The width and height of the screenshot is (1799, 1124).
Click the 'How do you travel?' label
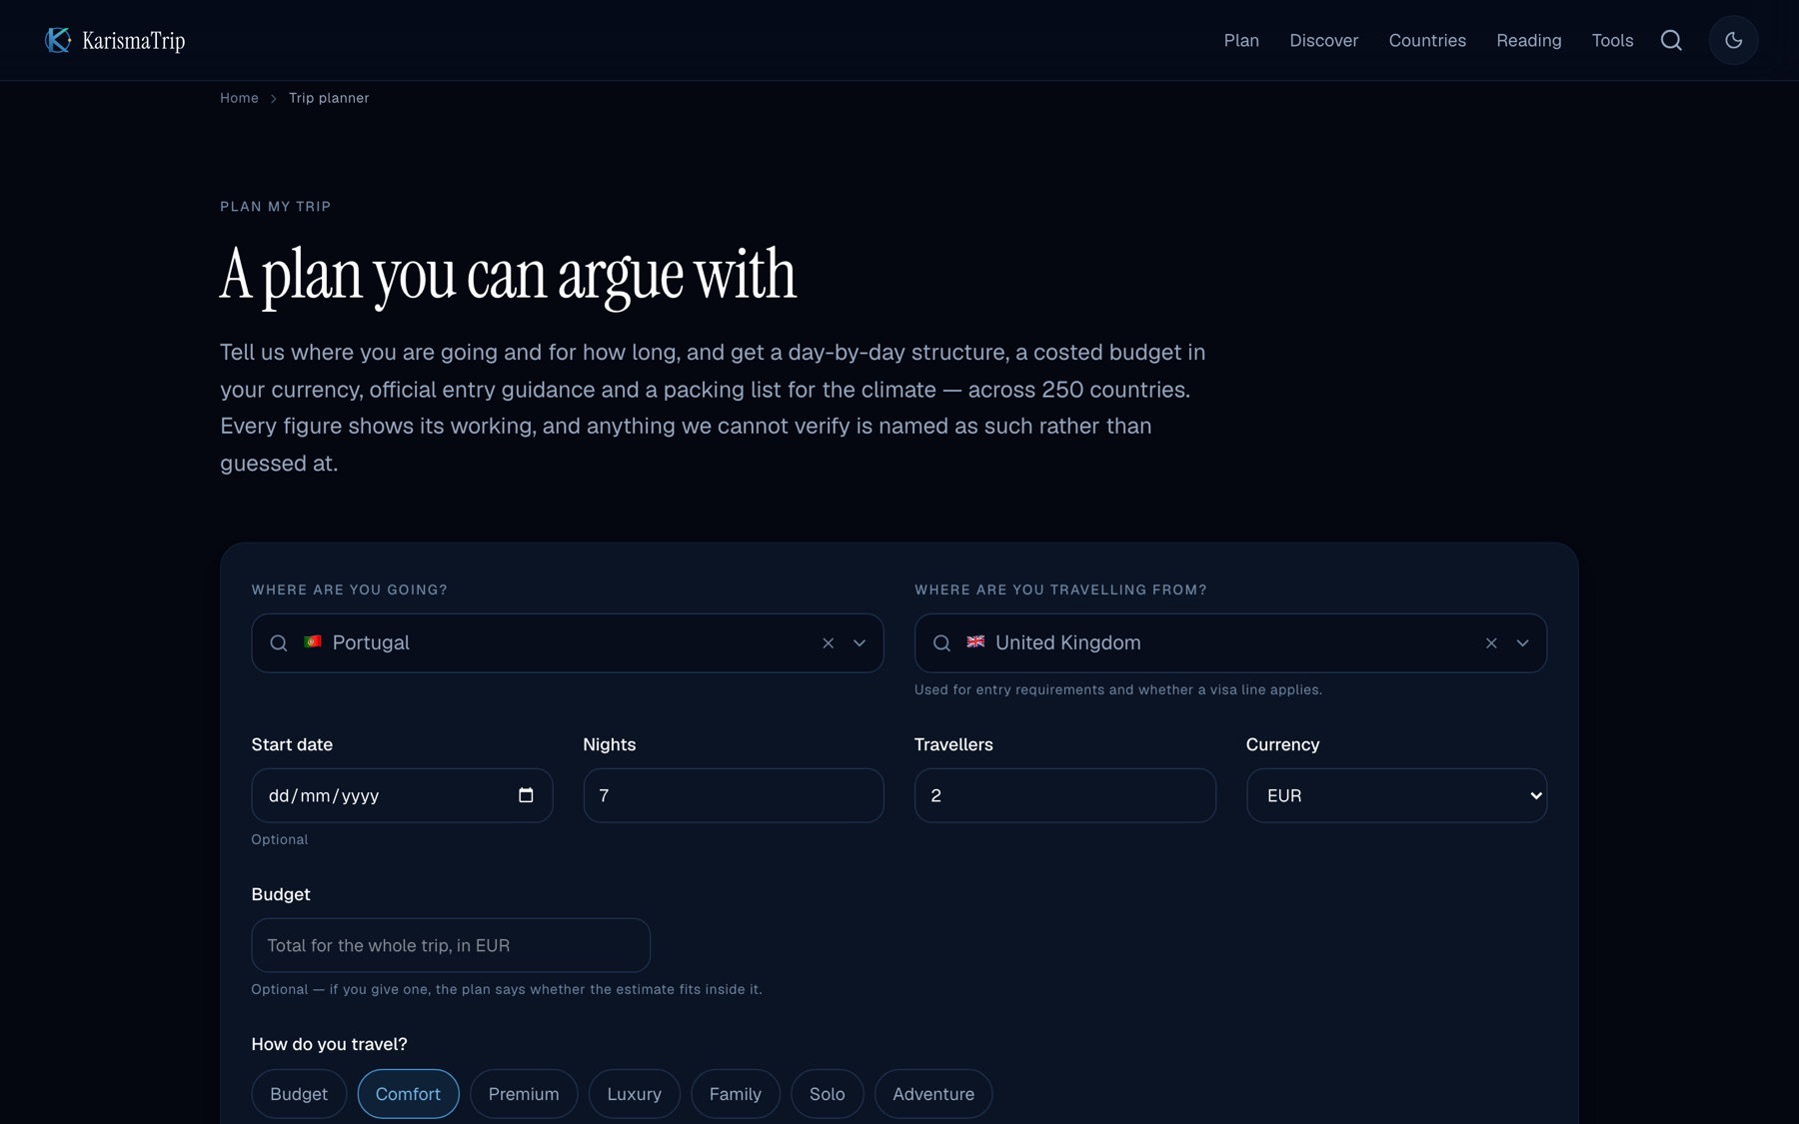[329, 1044]
